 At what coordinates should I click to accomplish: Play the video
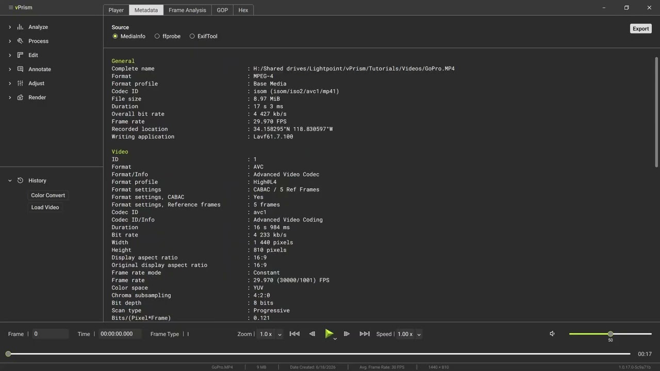pyautogui.click(x=328, y=334)
